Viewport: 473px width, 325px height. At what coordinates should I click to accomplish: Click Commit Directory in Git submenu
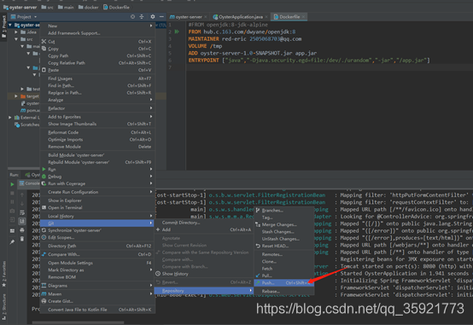[203, 223]
